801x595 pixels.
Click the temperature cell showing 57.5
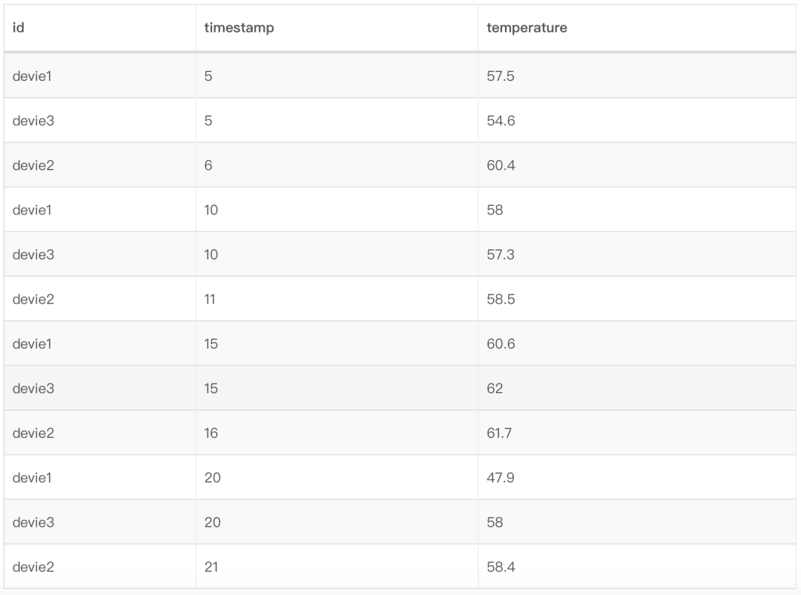pyautogui.click(x=501, y=76)
